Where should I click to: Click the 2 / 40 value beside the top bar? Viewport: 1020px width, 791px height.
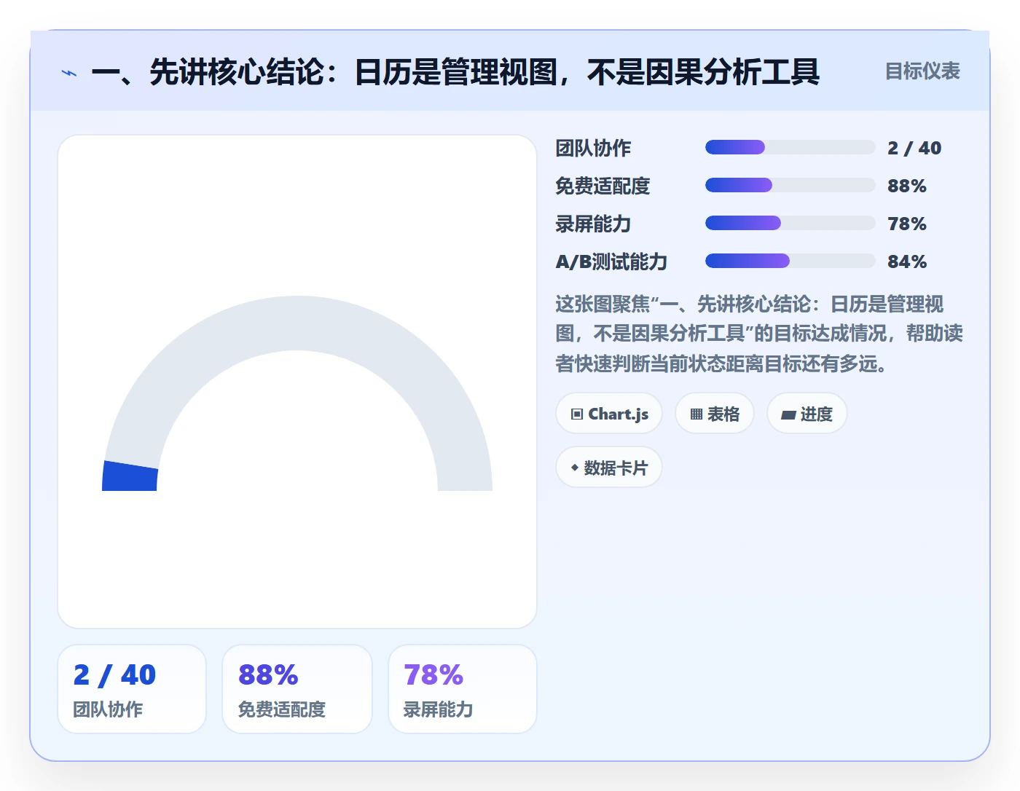coord(914,148)
